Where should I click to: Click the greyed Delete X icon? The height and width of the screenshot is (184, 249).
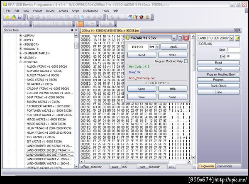click(61, 17)
